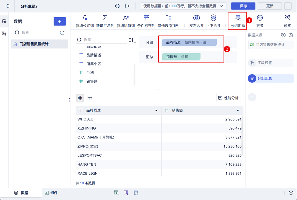
Task: Open the 品牌描述 column dropdown arrow
Action: pyautogui.click(x=156, y=110)
